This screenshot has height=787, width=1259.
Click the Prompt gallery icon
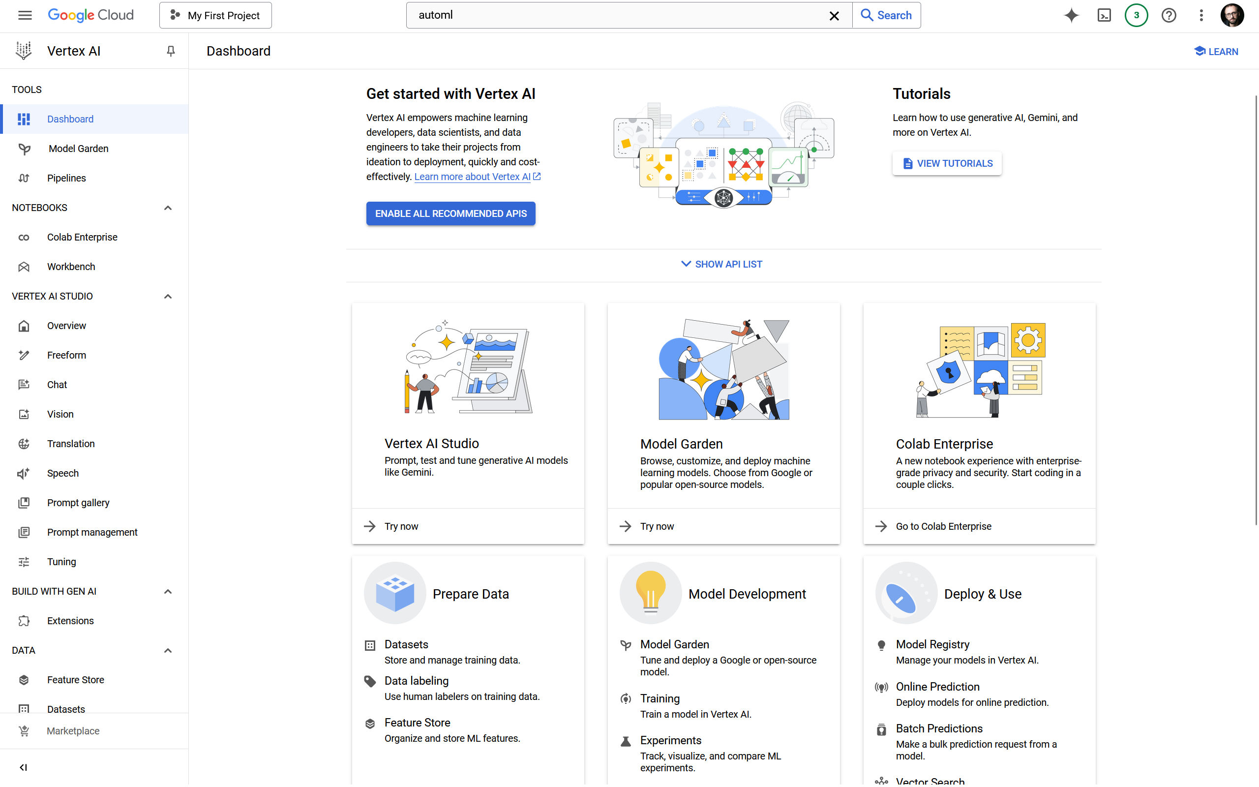point(24,503)
